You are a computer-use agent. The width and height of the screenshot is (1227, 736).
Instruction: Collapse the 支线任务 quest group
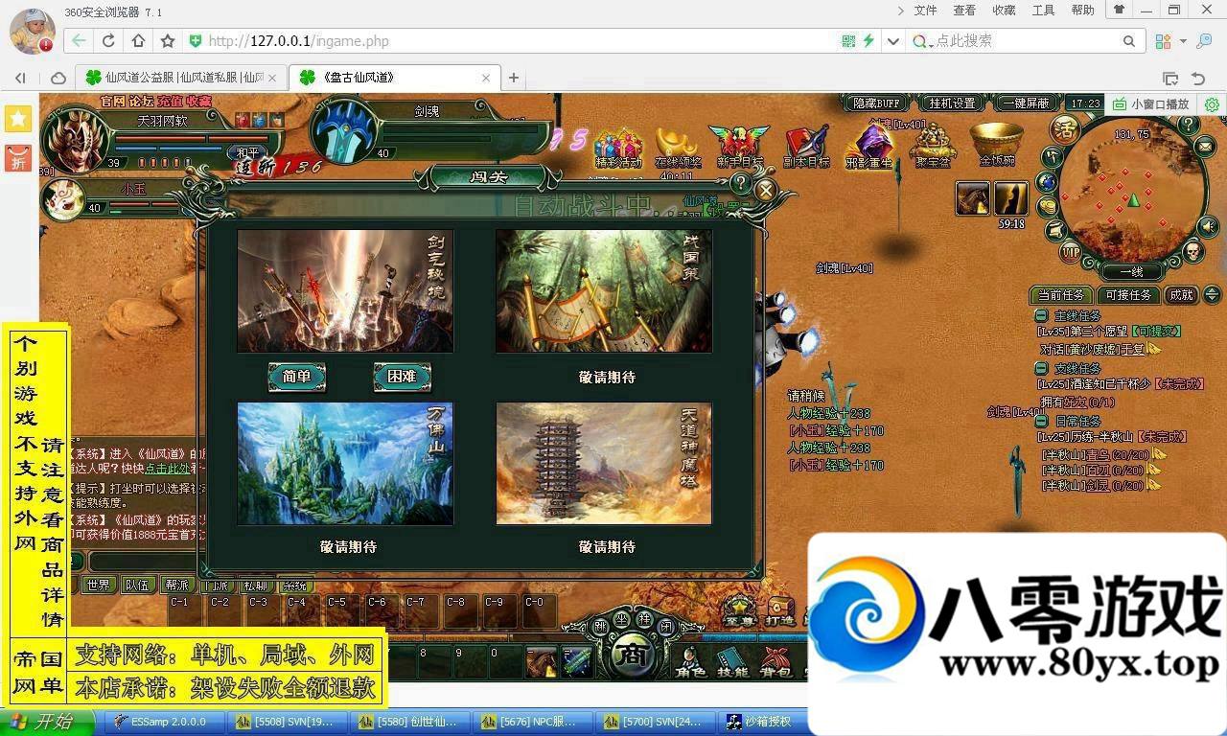pos(1041,368)
